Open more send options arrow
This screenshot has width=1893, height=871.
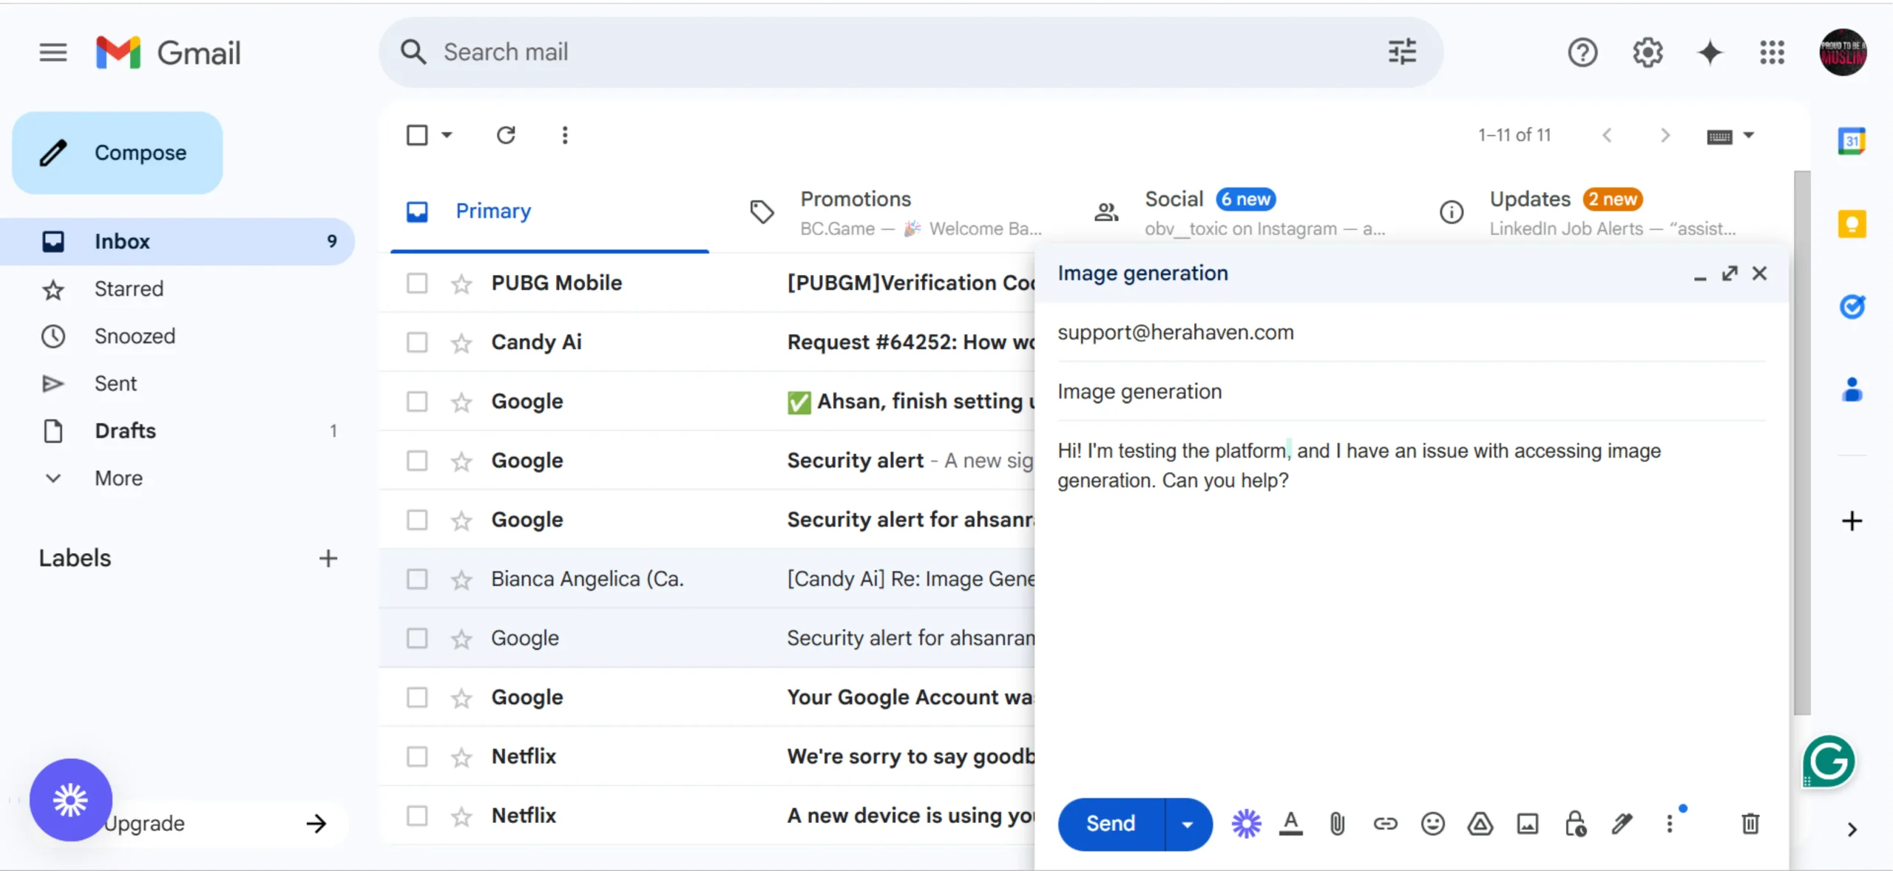point(1188,824)
